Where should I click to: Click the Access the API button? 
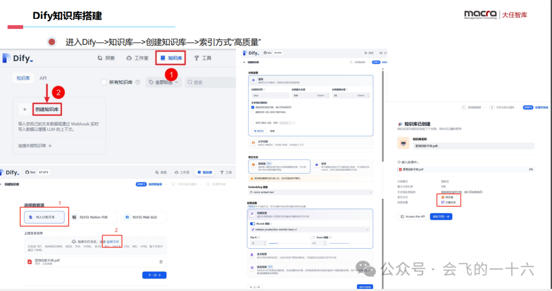point(412,217)
